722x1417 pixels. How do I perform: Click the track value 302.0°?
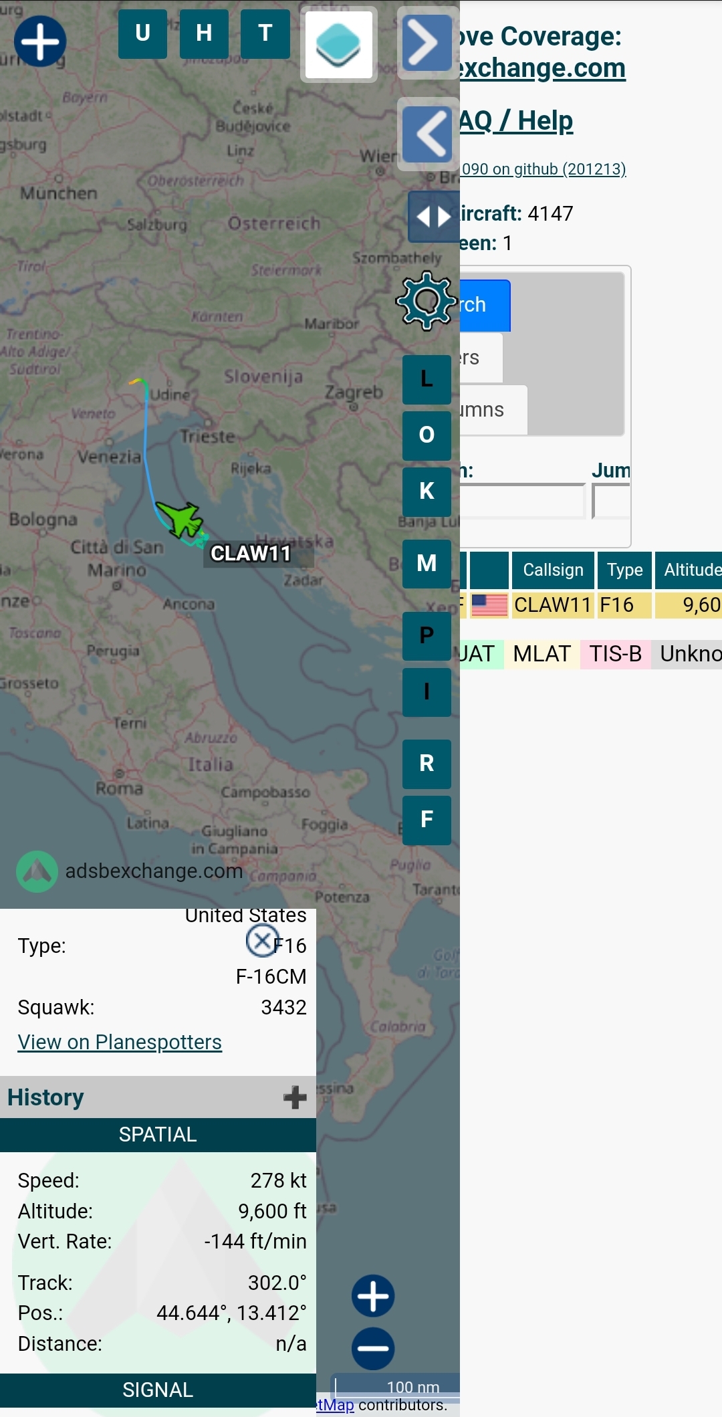click(277, 1283)
